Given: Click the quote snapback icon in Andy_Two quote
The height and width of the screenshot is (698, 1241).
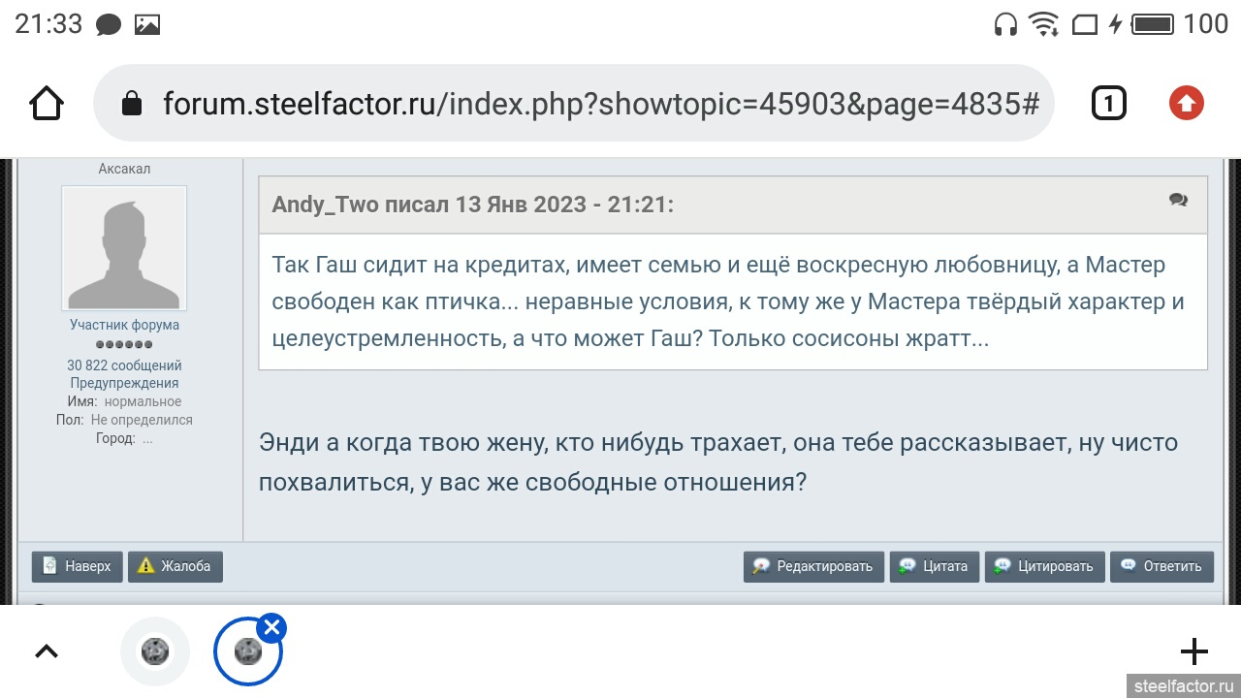Looking at the screenshot, I should click(1178, 200).
